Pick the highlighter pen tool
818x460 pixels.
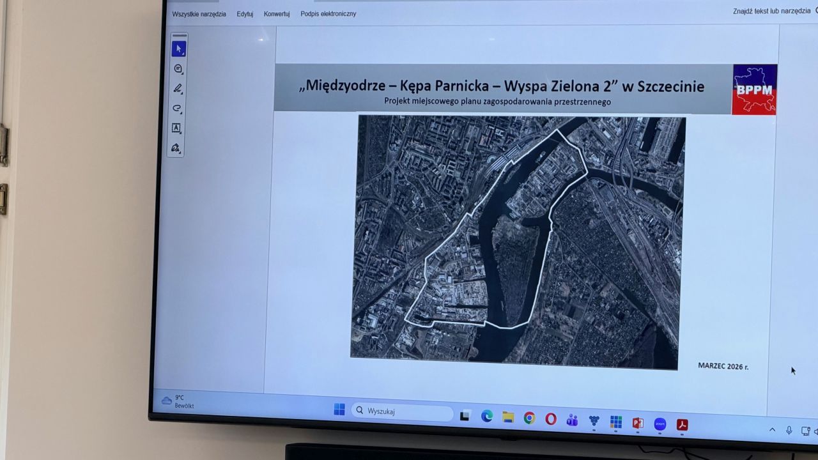coord(178,88)
